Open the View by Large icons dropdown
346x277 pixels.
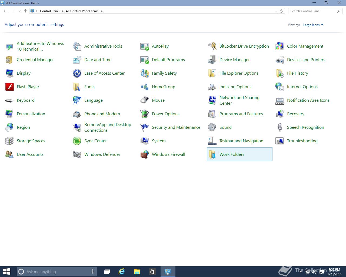313,25
